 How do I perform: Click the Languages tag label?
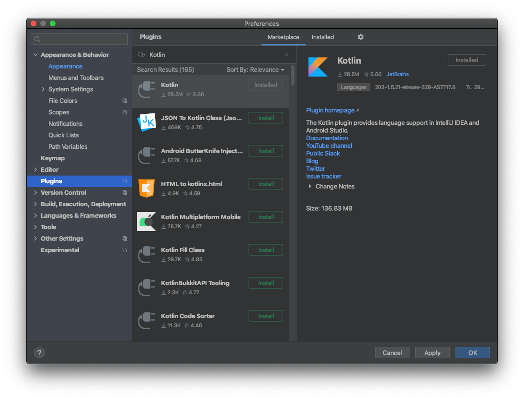coord(353,87)
